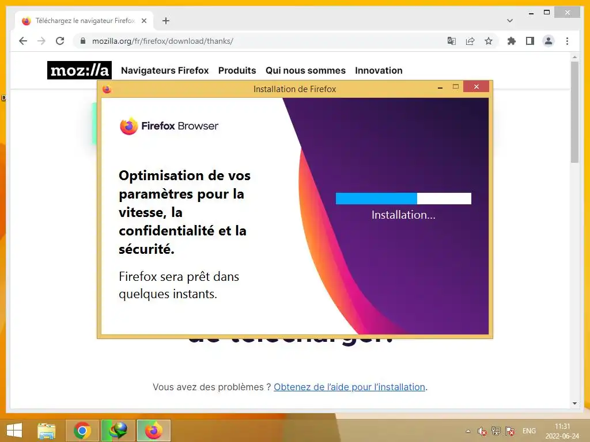
Task: Click Obtenez de l'aide pour l'installation link
Action: tap(350, 387)
